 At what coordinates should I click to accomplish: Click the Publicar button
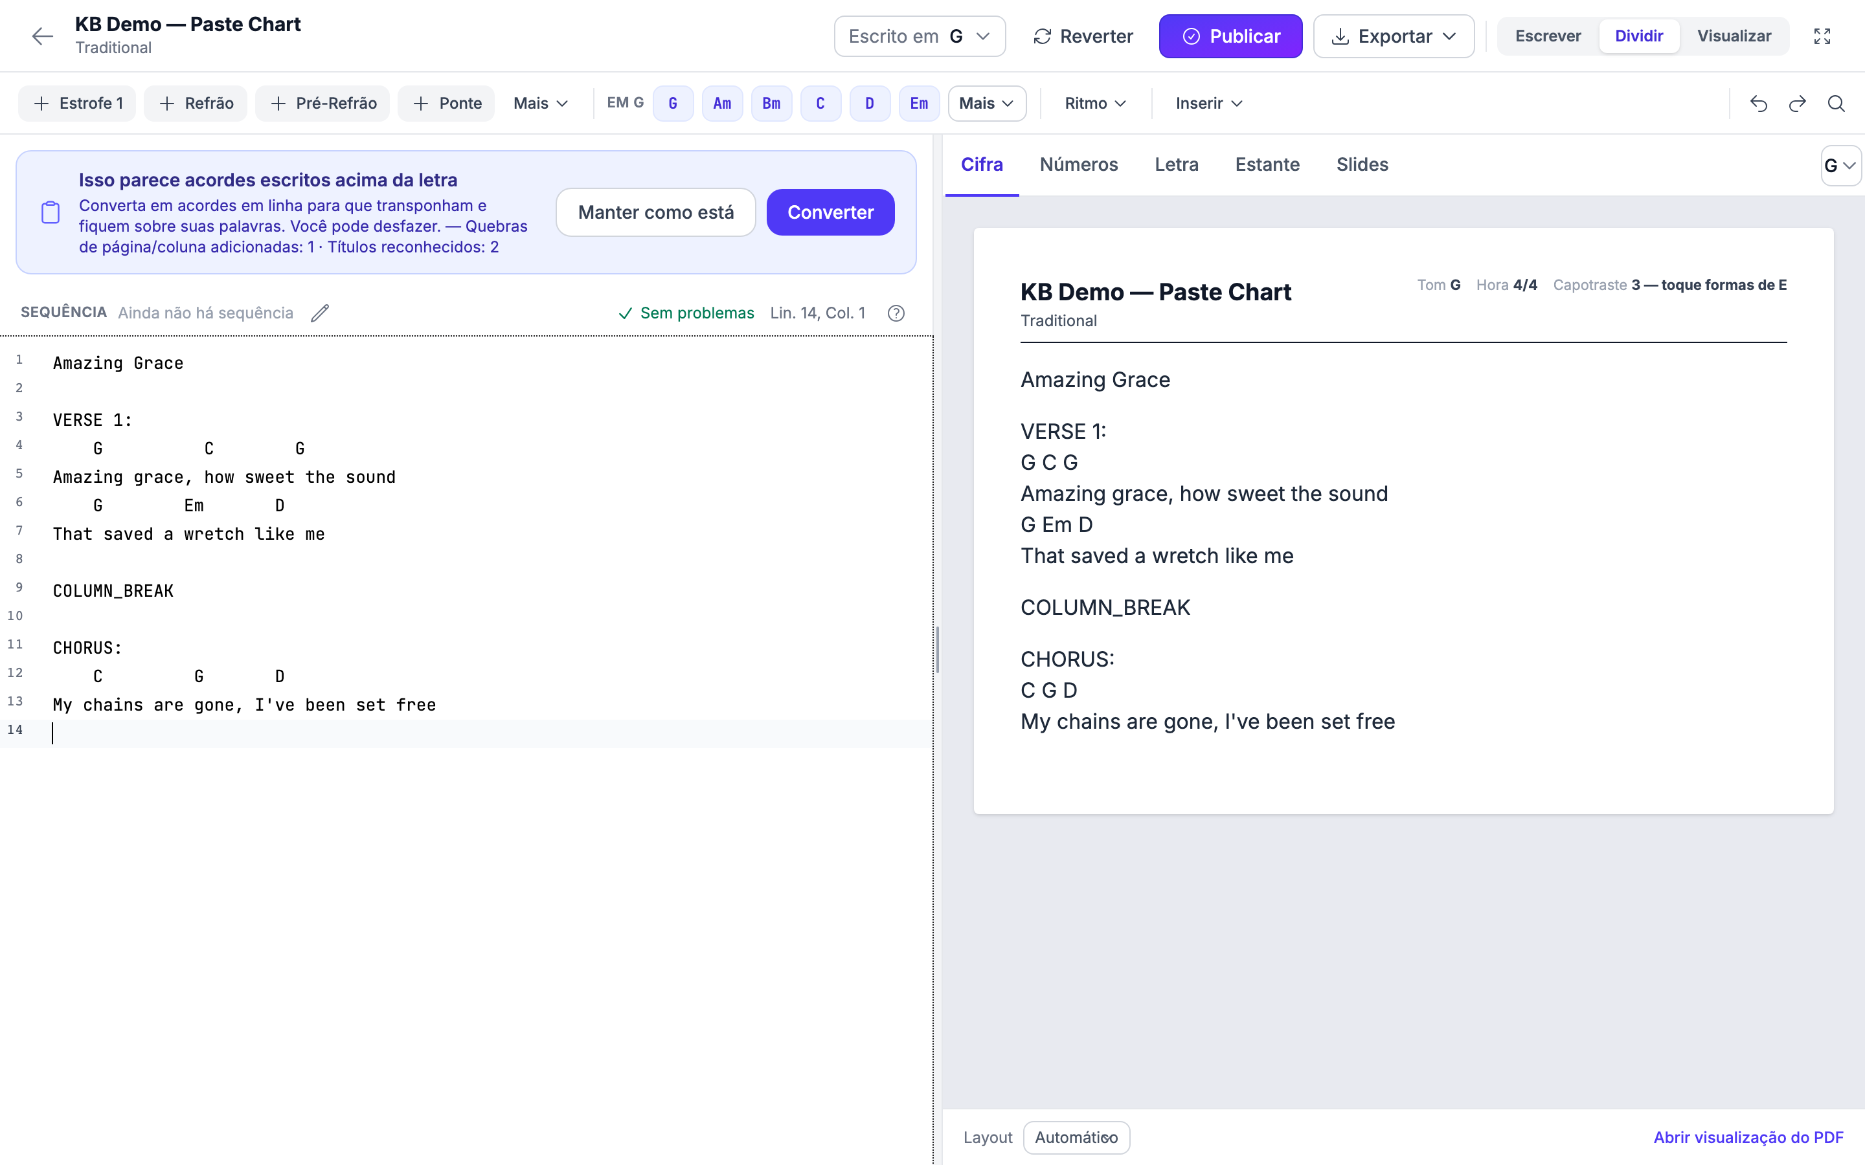pos(1231,36)
